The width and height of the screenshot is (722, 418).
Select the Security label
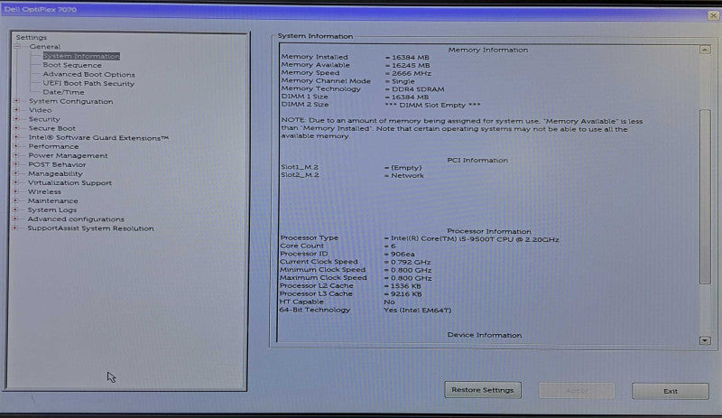44,119
